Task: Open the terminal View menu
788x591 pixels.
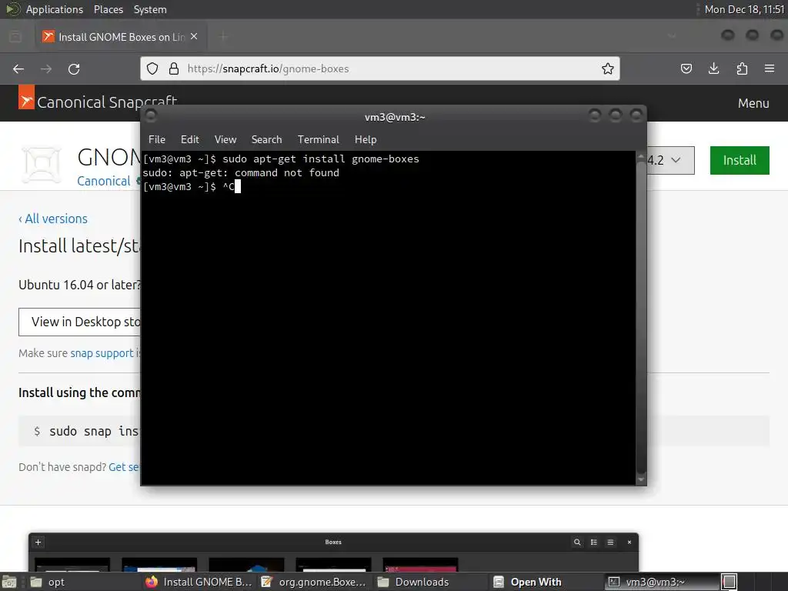Action: 225,140
